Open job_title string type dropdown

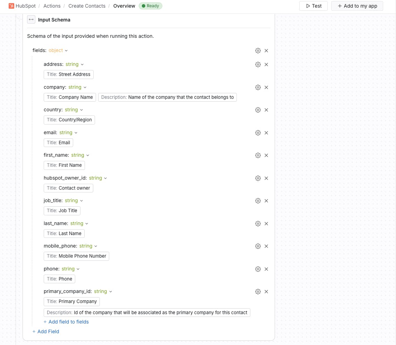pos(74,201)
